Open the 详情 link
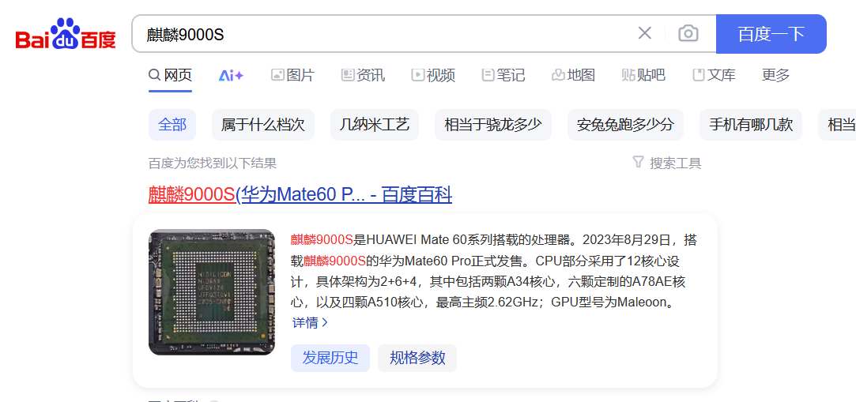856x402 pixels. point(310,323)
